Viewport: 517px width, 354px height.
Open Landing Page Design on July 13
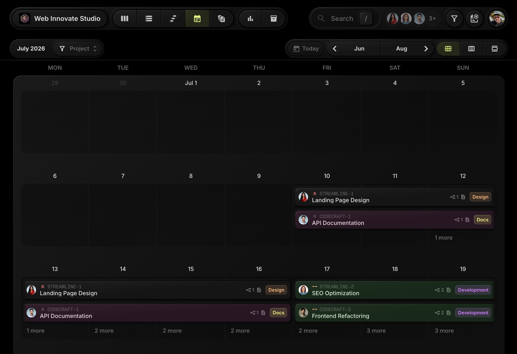157,290
